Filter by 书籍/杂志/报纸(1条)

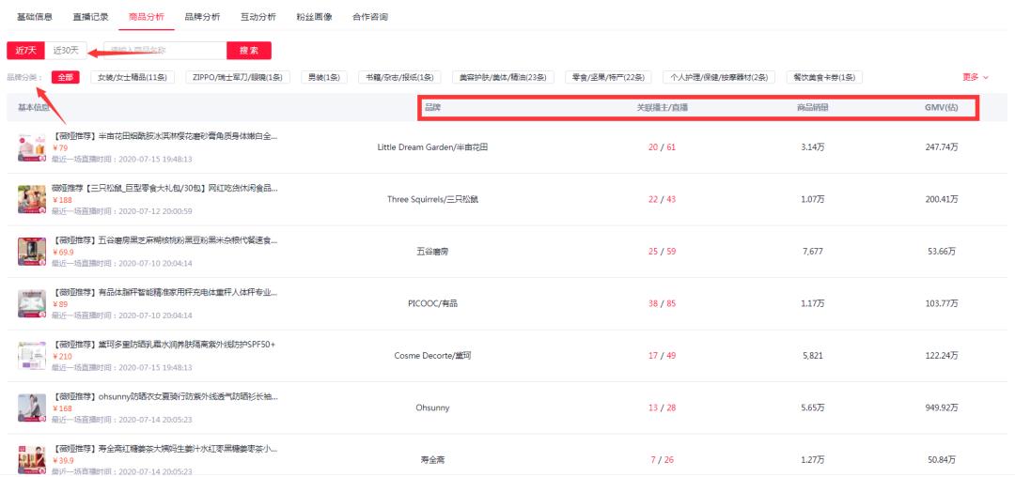coord(399,77)
